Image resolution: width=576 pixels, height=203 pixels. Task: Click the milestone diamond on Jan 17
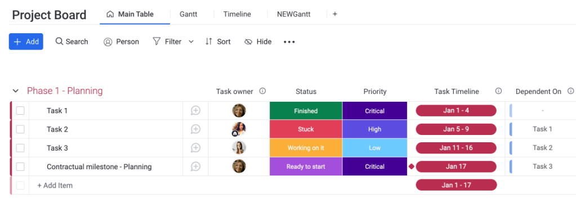(x=412, y=166)
